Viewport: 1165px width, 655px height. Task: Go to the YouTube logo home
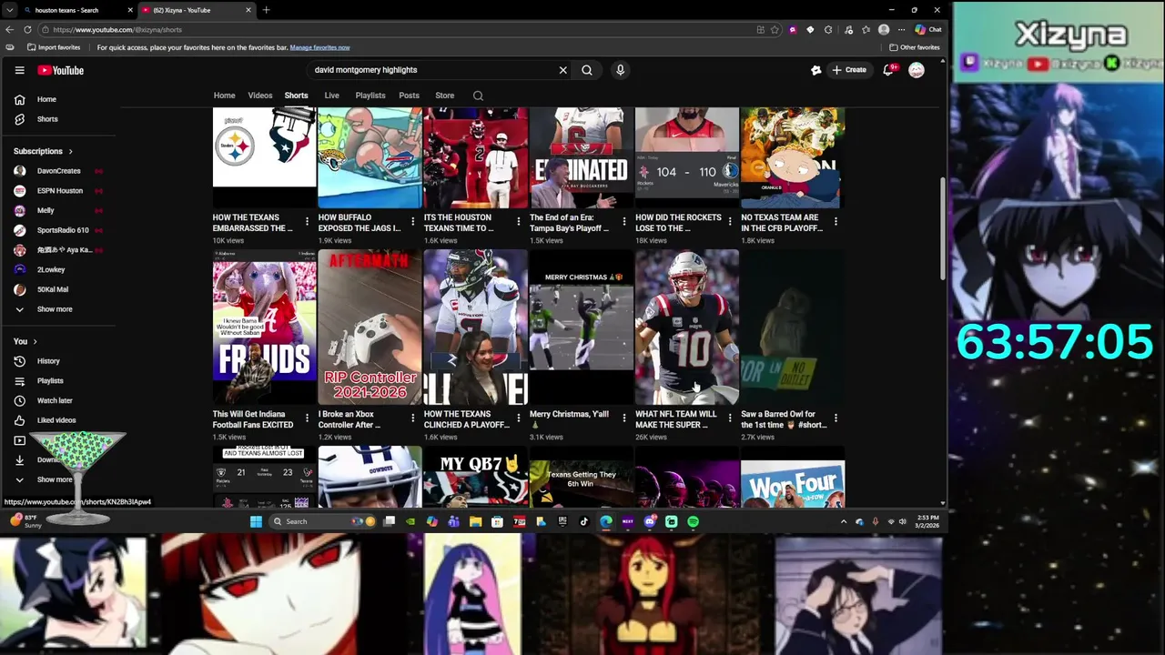pos(60,70)
